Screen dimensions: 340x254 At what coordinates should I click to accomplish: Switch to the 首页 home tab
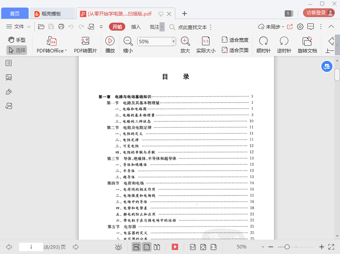point(15,14)
